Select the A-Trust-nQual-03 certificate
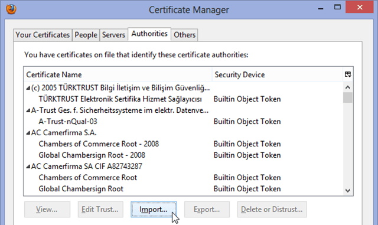Image resolution: width=378 pixels, height=225 pixels. coord(183,122)
